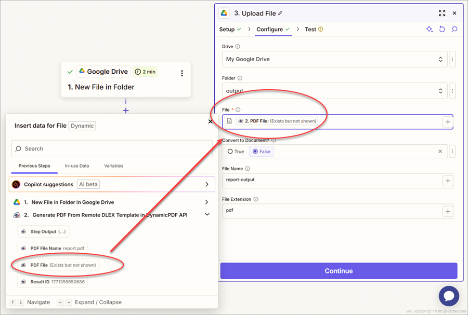
Task: Select the False radio option
Action: click(x=261, y=152)
